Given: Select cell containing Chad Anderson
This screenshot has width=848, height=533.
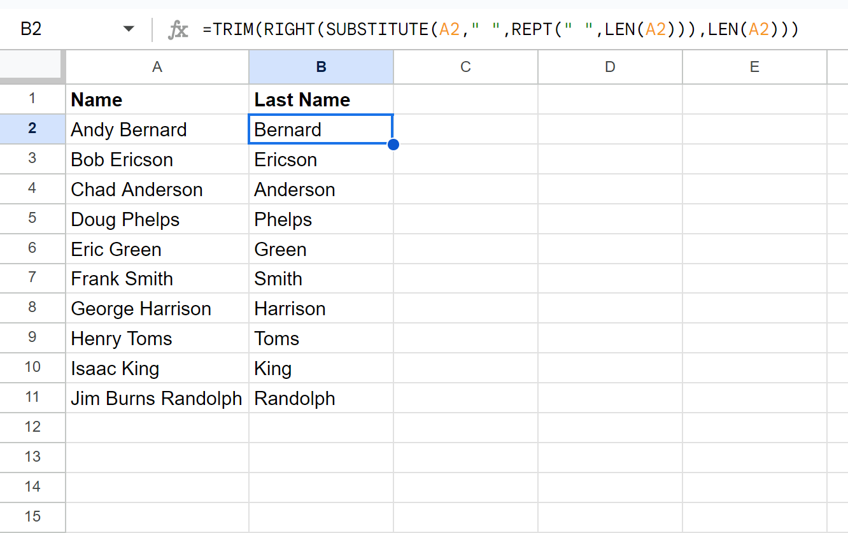Looking at the screenshot, I should point(157,189).
